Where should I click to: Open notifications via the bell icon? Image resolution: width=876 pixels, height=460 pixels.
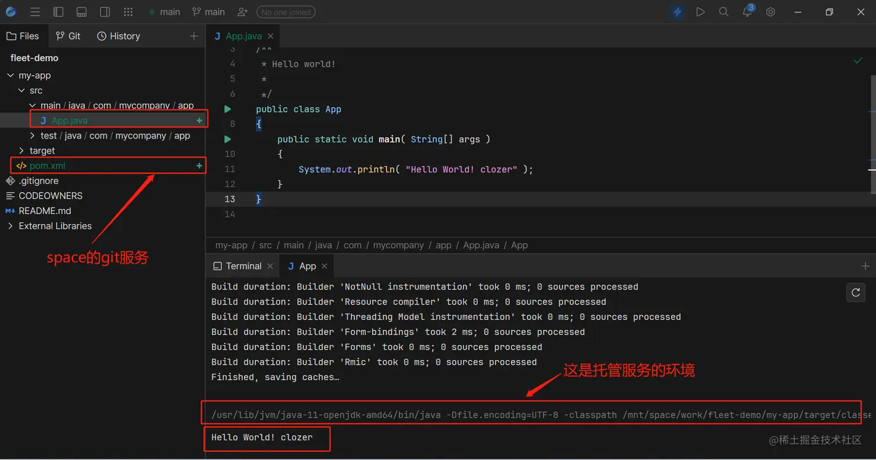(747, 12)
